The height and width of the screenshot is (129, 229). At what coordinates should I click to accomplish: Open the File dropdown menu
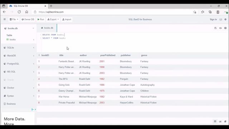[14, 19]
